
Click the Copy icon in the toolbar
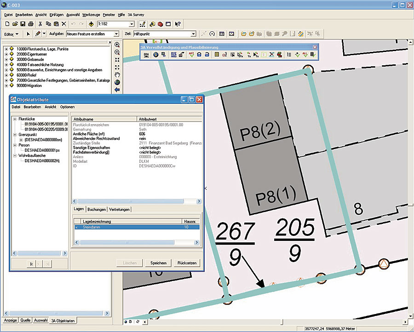point(48,24)
